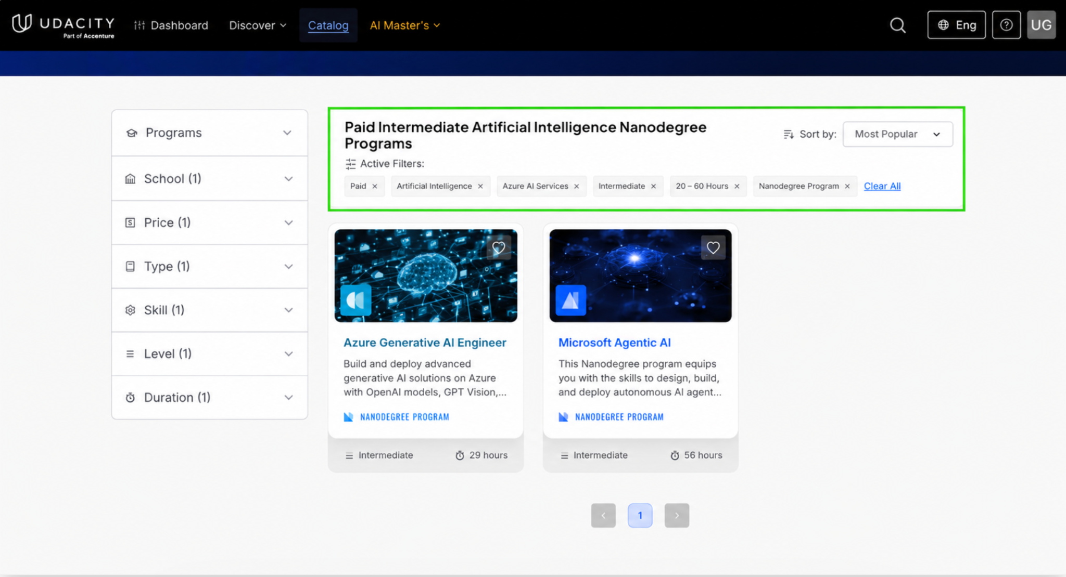The image size is (1066, 577).
Task: Expand the Type (1) filter section
Action: coord(210,266)
